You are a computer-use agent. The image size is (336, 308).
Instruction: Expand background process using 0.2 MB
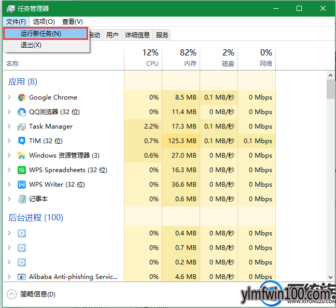tap(9, 262)
